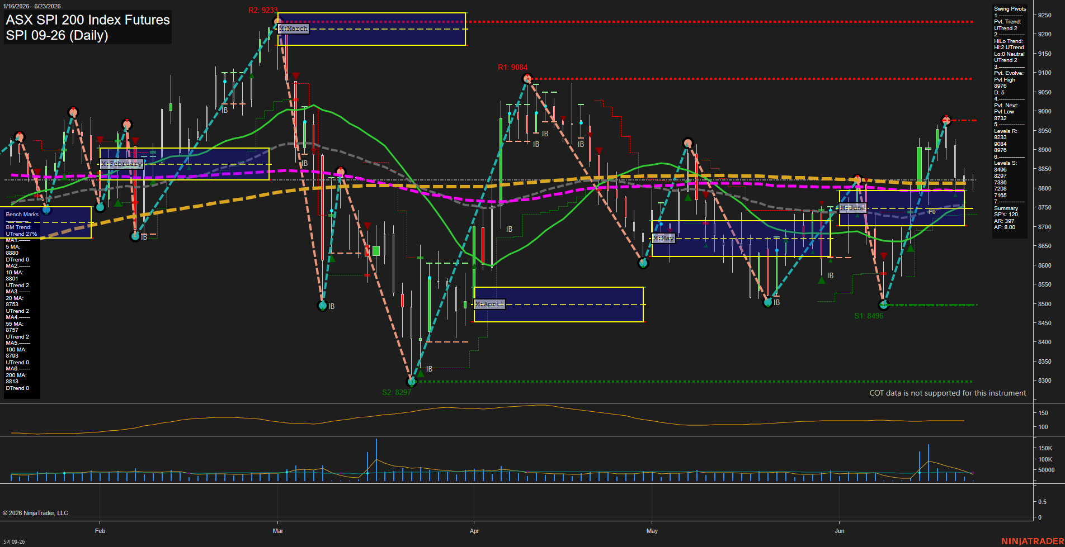Select the SPI 09-26 (Daily) subtitle
Image resolution: width=1065 pixels, height=547 pixels.
57,35
